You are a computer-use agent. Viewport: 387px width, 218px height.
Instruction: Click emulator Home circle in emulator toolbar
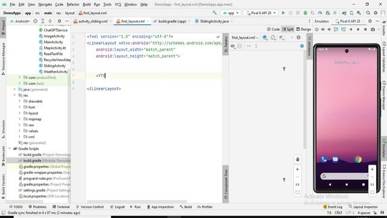pos(358,30)
